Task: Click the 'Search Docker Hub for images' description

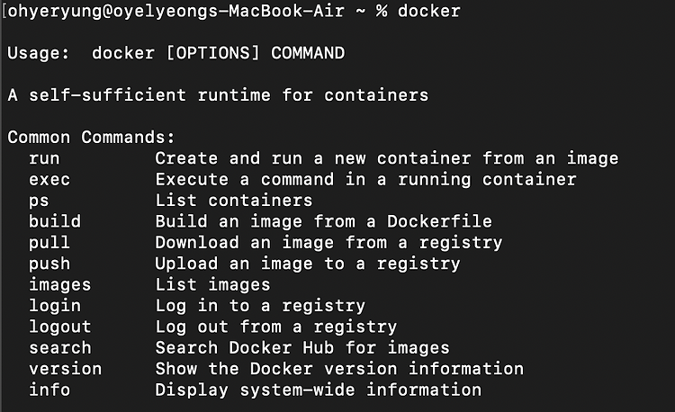Action: tap(302, 347)
